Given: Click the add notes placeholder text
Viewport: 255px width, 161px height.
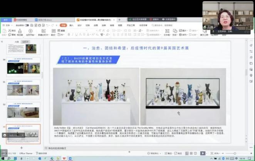Looking at the screenshot, I should [57, 148].
